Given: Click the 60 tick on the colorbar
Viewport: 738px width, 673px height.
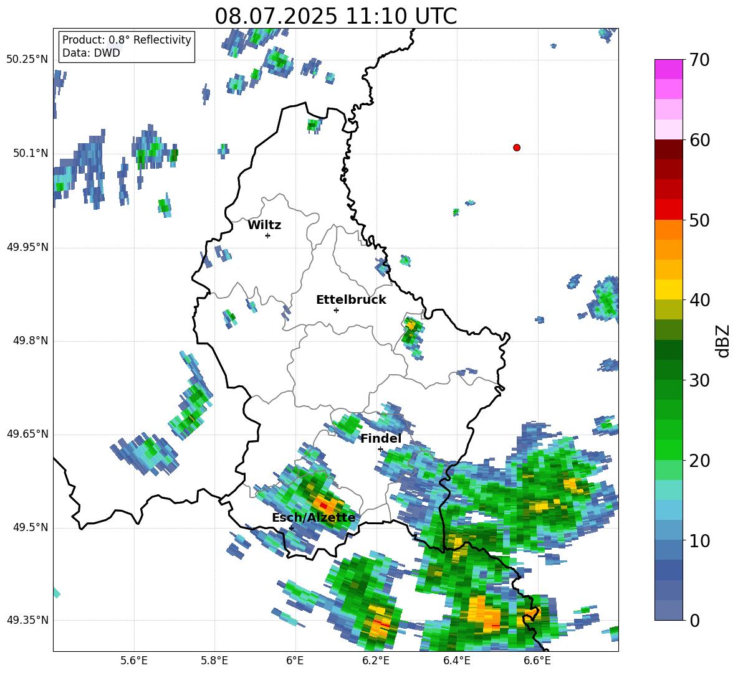Looking at the screenshot, I should 699,140.
